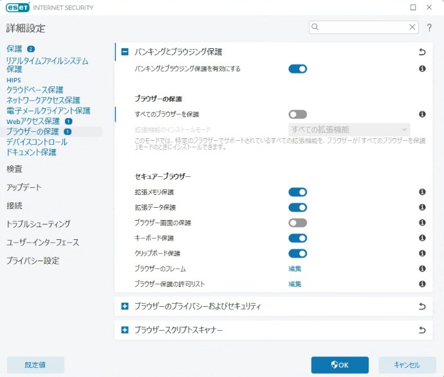The height and width of the screenshot is (377, 444).
Task: Close the ESET settings window
Action: pos(429,7)
